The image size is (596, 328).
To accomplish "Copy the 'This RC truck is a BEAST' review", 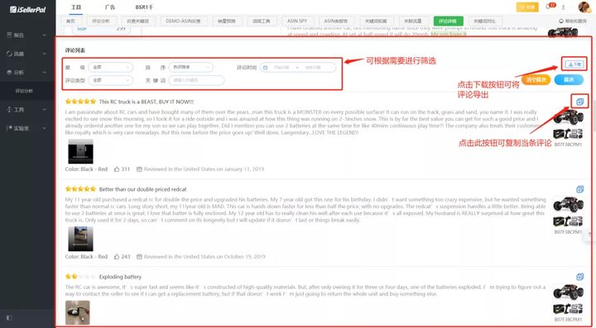I will (x=579, y=102).
